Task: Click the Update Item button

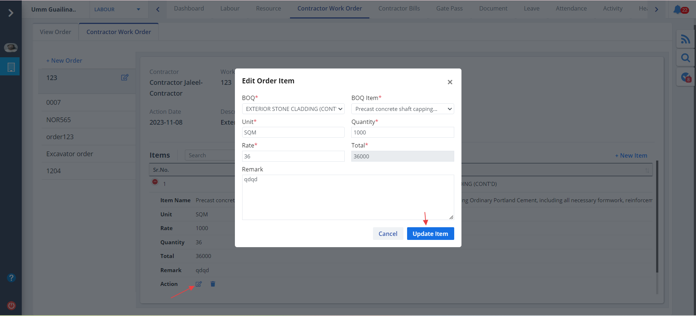Action: (x=430, y=234)
